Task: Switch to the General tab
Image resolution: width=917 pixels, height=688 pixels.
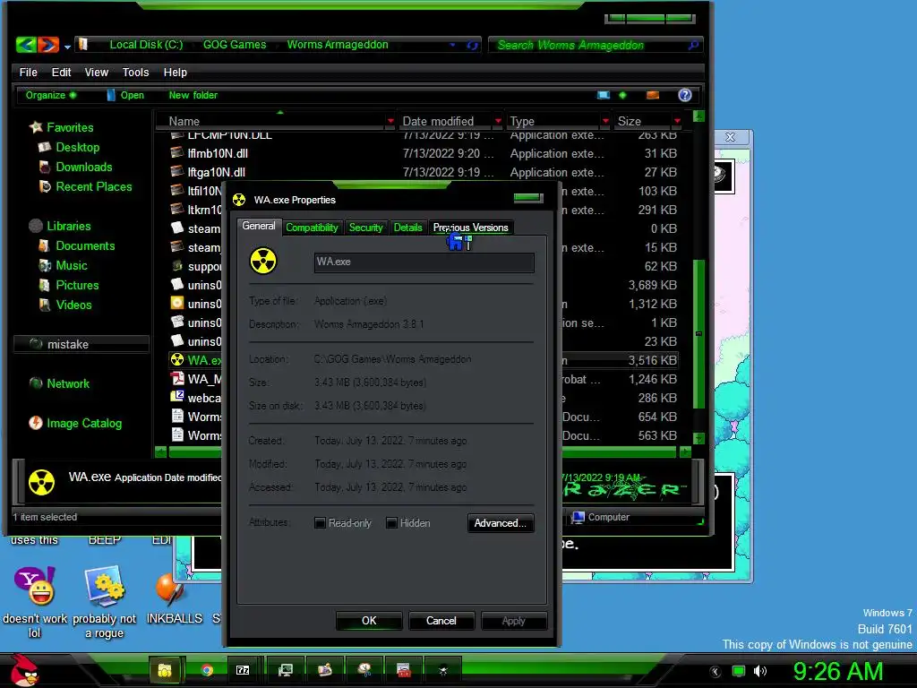Action: coord(259,226)
